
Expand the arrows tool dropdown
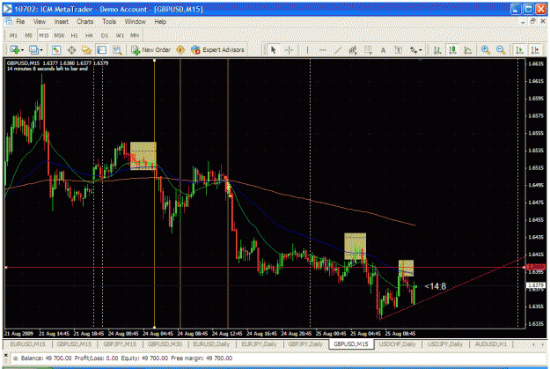coord(421,50)
